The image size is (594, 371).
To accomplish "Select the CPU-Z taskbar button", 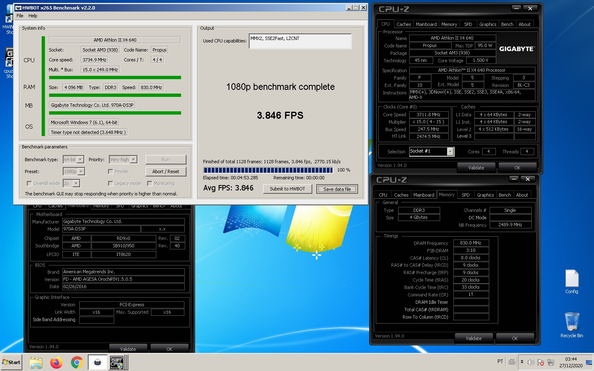I will coord(118,362).
